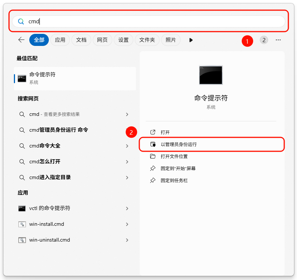The width and height of the screenshot is (297, 280).
Task: Click the 命令提示符 icon in best match
Action: click(22, 78)
